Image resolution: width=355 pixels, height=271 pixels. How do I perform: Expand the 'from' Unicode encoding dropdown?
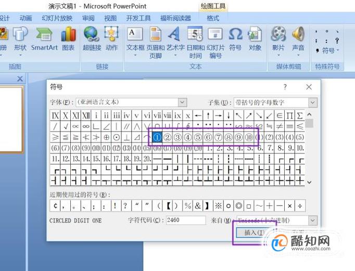[x=313, y=220]
